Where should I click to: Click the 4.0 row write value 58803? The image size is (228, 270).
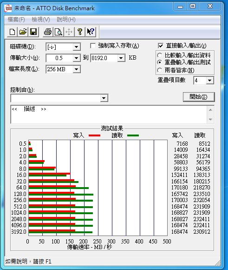pos(181,162)
